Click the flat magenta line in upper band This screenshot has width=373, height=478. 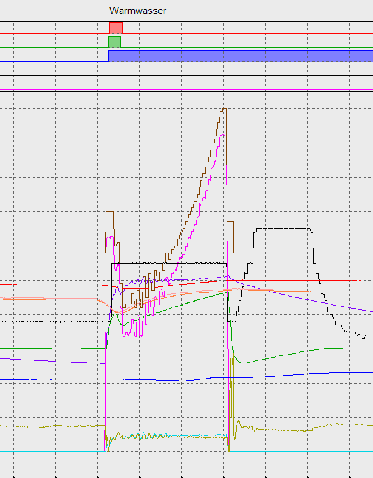[186, 90]
